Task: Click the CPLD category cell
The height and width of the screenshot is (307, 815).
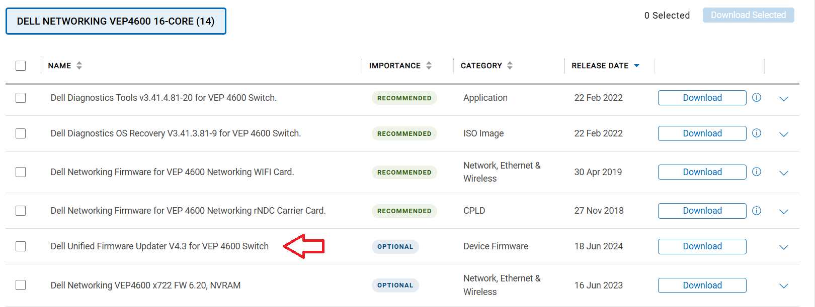Action: pos(474,211)
